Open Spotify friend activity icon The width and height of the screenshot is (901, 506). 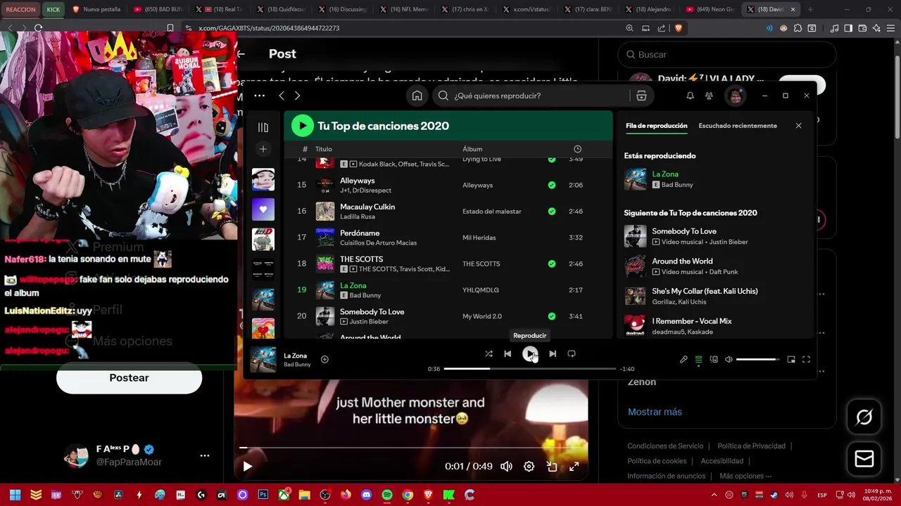(709, 96)
